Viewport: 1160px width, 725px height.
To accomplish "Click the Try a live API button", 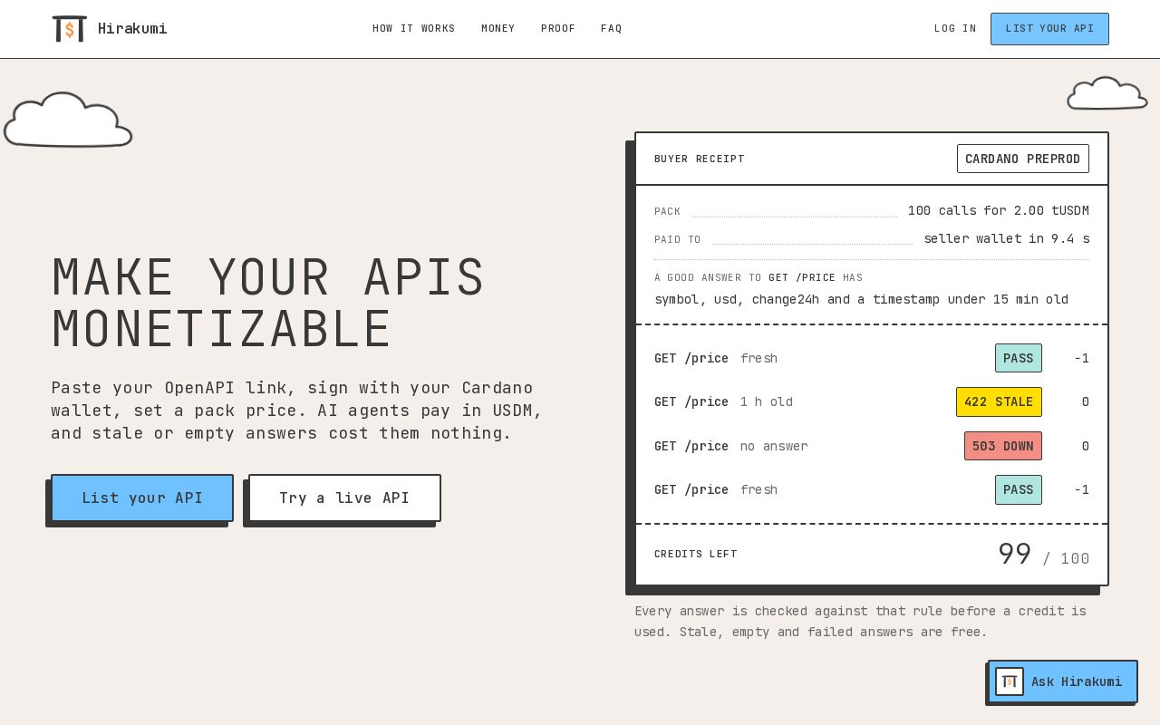I will click(x=344, y=498).
